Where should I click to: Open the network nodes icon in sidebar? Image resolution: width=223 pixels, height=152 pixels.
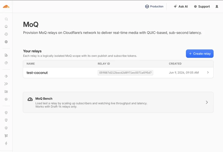click(x=6, y=136)
